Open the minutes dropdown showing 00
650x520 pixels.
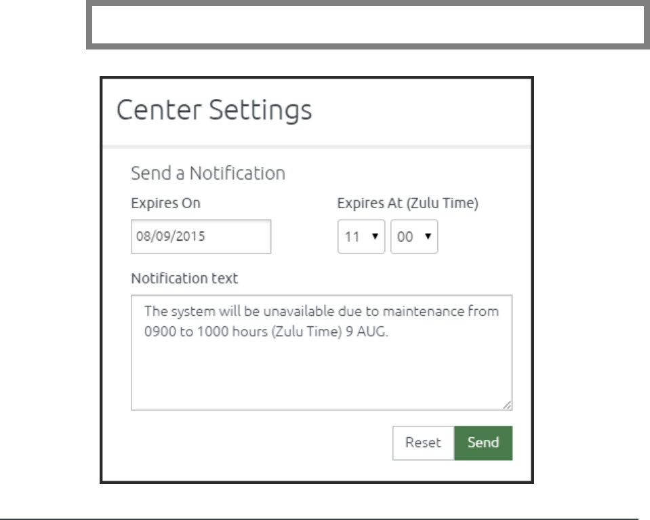pos(414,237)
